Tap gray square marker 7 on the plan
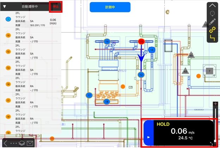The height and width of the screenshot is (148, 220). 209,71
